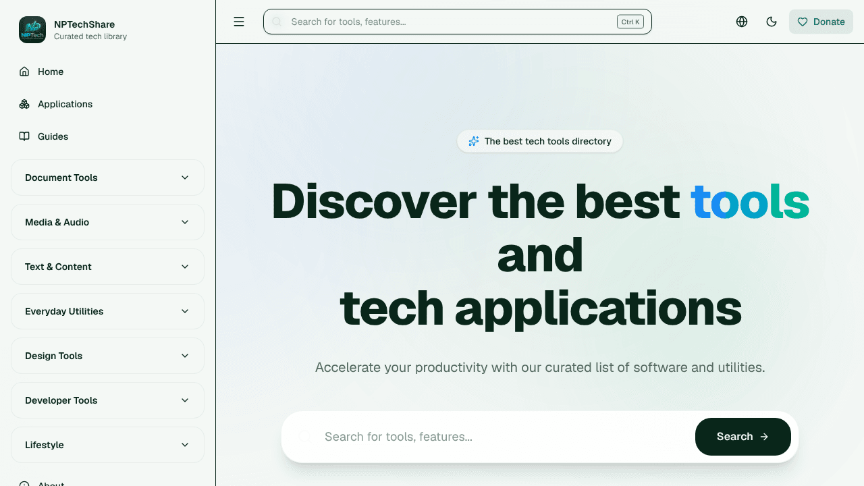Click the Donate heart button

(821, 22)
